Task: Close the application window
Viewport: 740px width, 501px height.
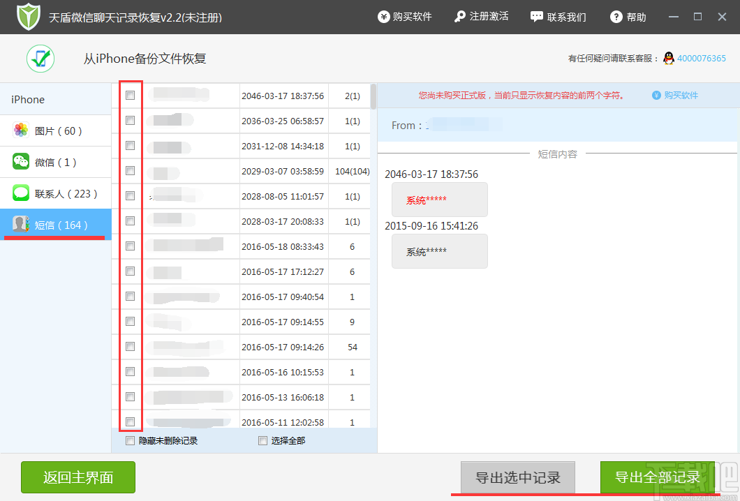Action: click(722, 17)
